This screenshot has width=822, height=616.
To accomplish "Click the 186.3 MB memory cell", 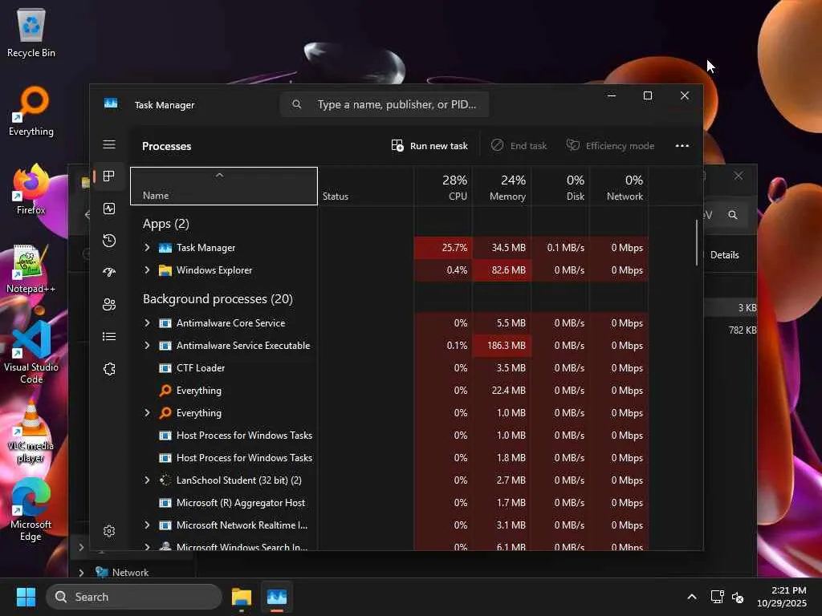I will [x=502, y=345].
